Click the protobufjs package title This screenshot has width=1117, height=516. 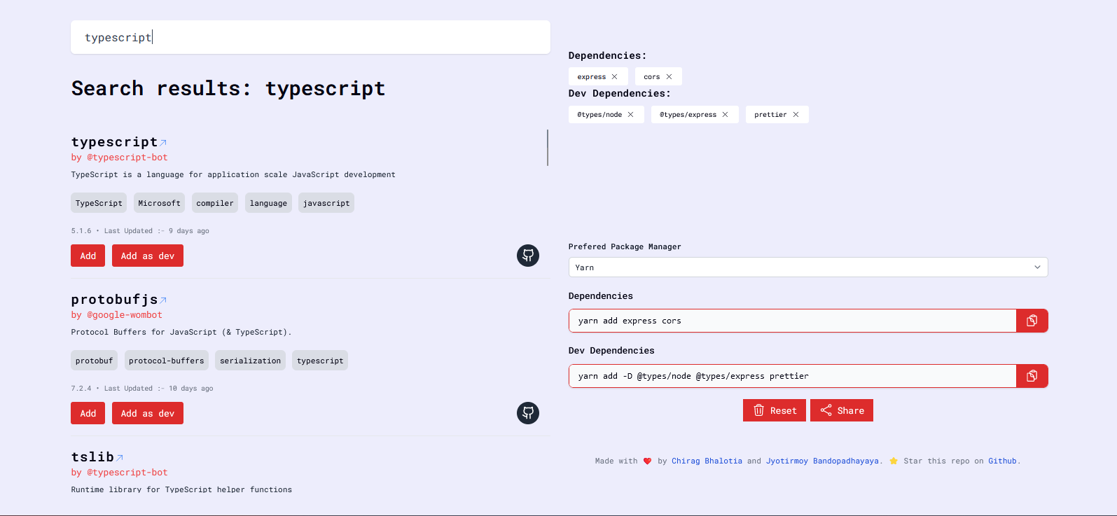coord(114,300)
